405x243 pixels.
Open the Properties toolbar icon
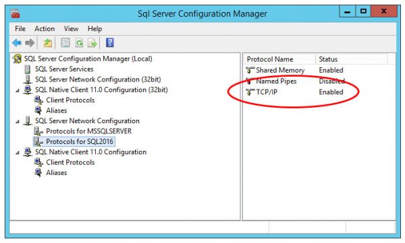point(65,43)
